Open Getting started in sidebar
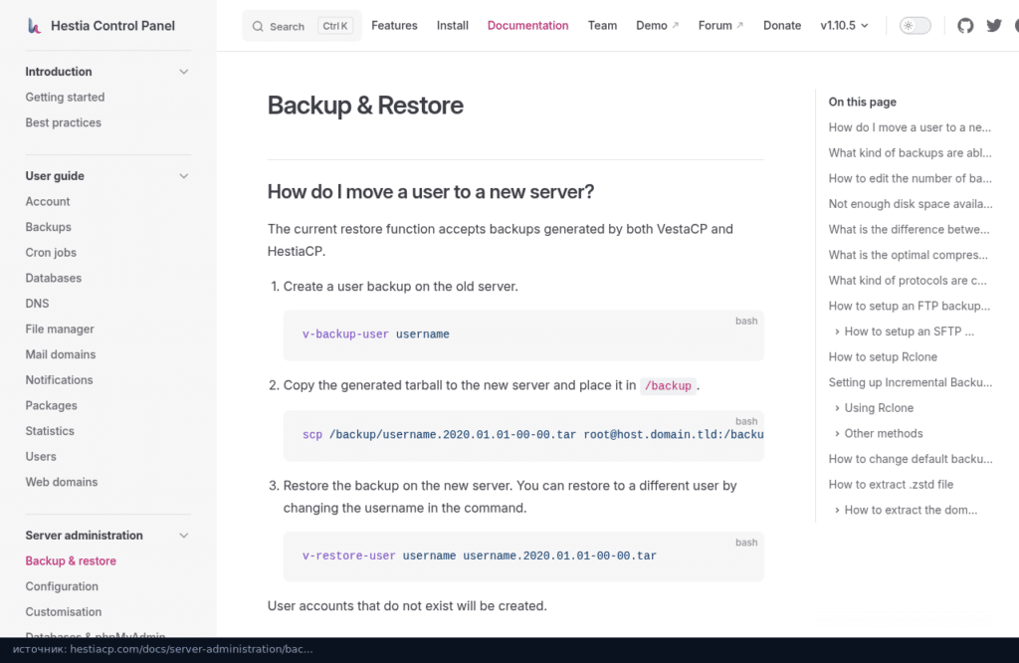The width and height of the screenshot is (1019, 663). (x=65, y=97)
